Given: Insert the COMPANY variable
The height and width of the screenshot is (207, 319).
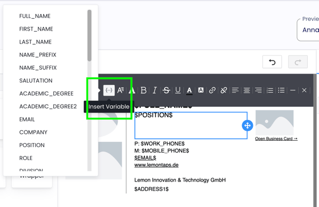Looking at the screenshot, I should [33, 132].
